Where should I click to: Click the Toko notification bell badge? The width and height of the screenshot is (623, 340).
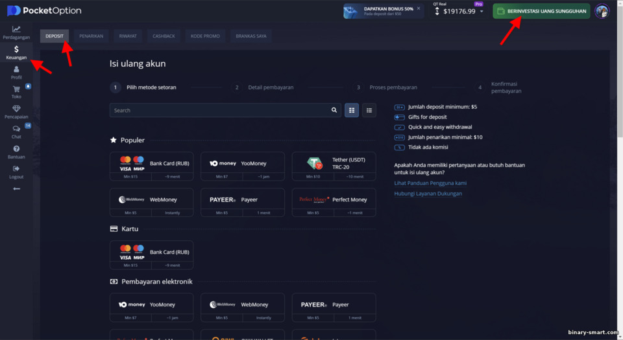(28, 86)
